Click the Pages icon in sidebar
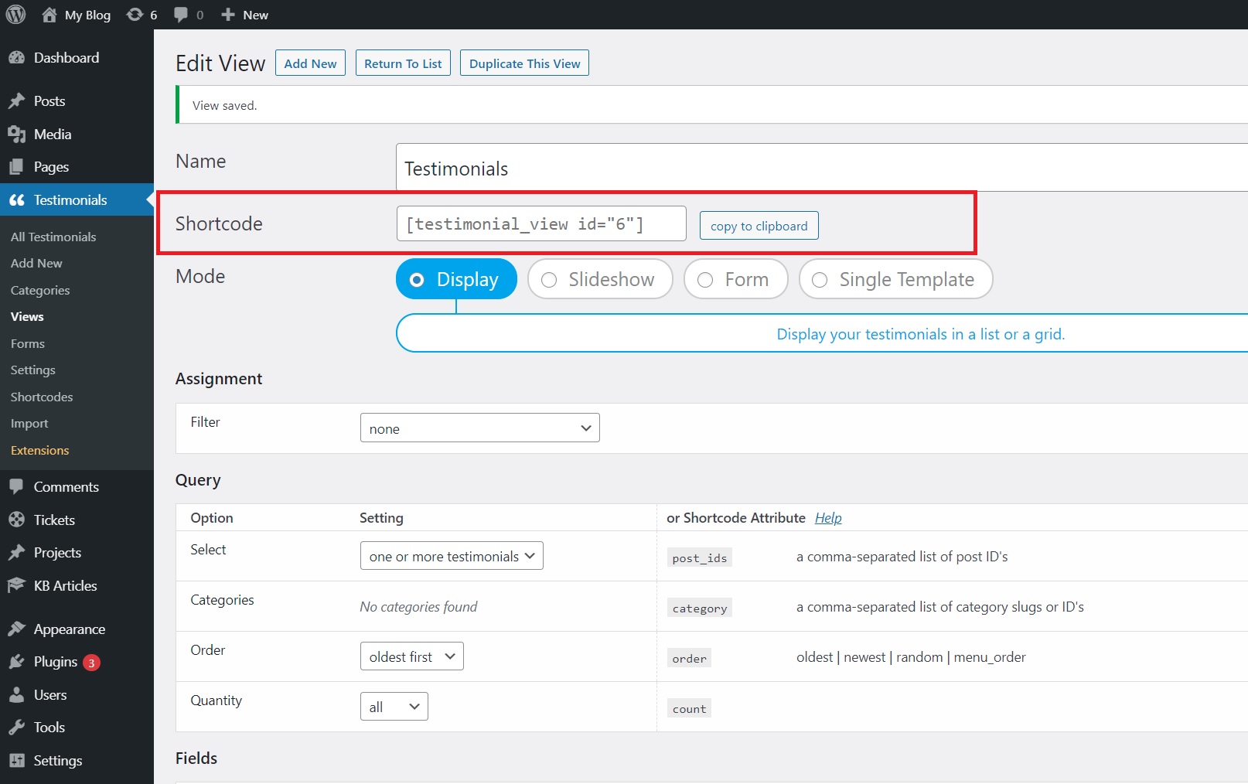 click(16, 167)
